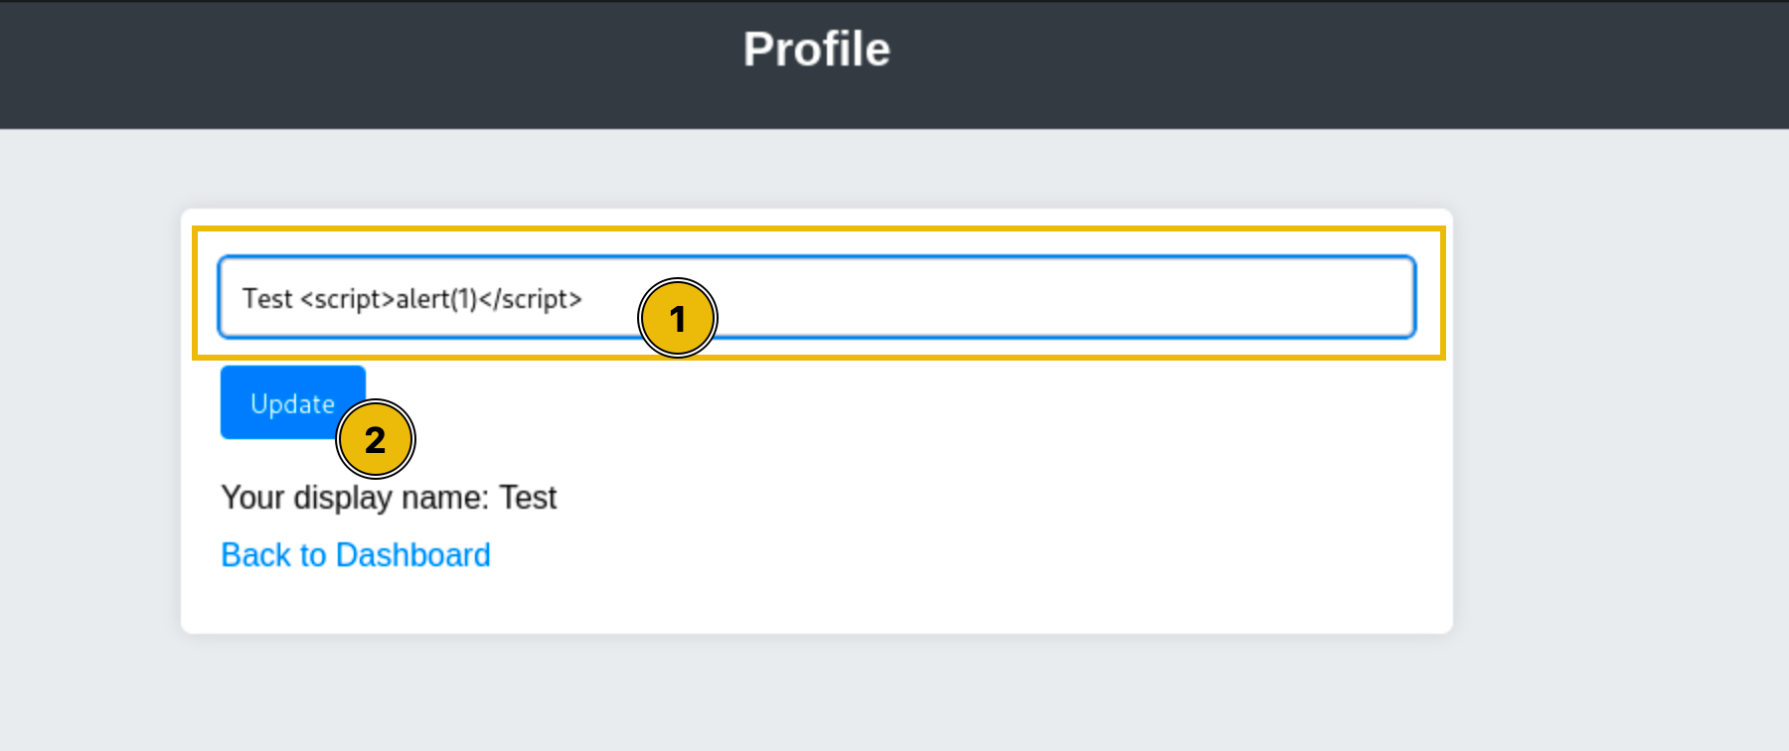1789x751 pixels.
Task: Click "alert(1)" text inside the input field
Action: [436, 299]
